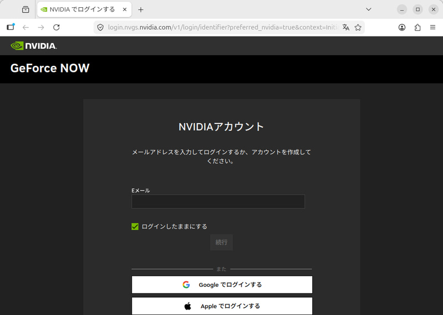Minimize the browser window
The width and height of the screenshot is (443, 315).
tap(402, 9)
